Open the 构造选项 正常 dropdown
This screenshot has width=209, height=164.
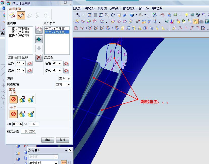pos(63,85)
